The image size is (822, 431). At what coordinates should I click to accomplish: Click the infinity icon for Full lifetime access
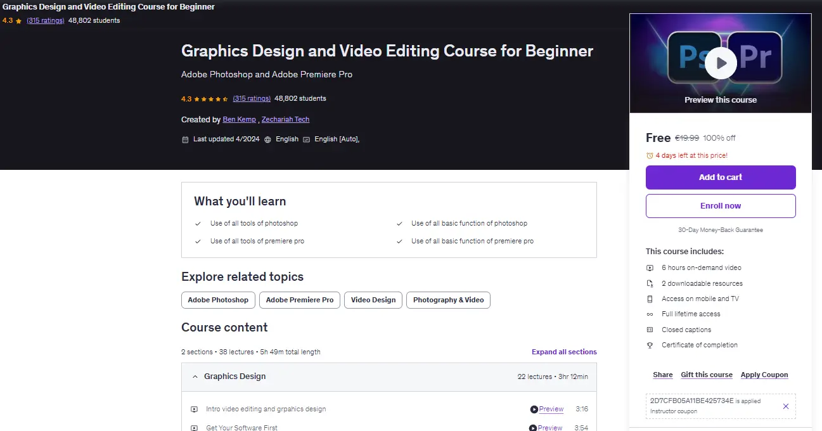(x=650, y=314)
